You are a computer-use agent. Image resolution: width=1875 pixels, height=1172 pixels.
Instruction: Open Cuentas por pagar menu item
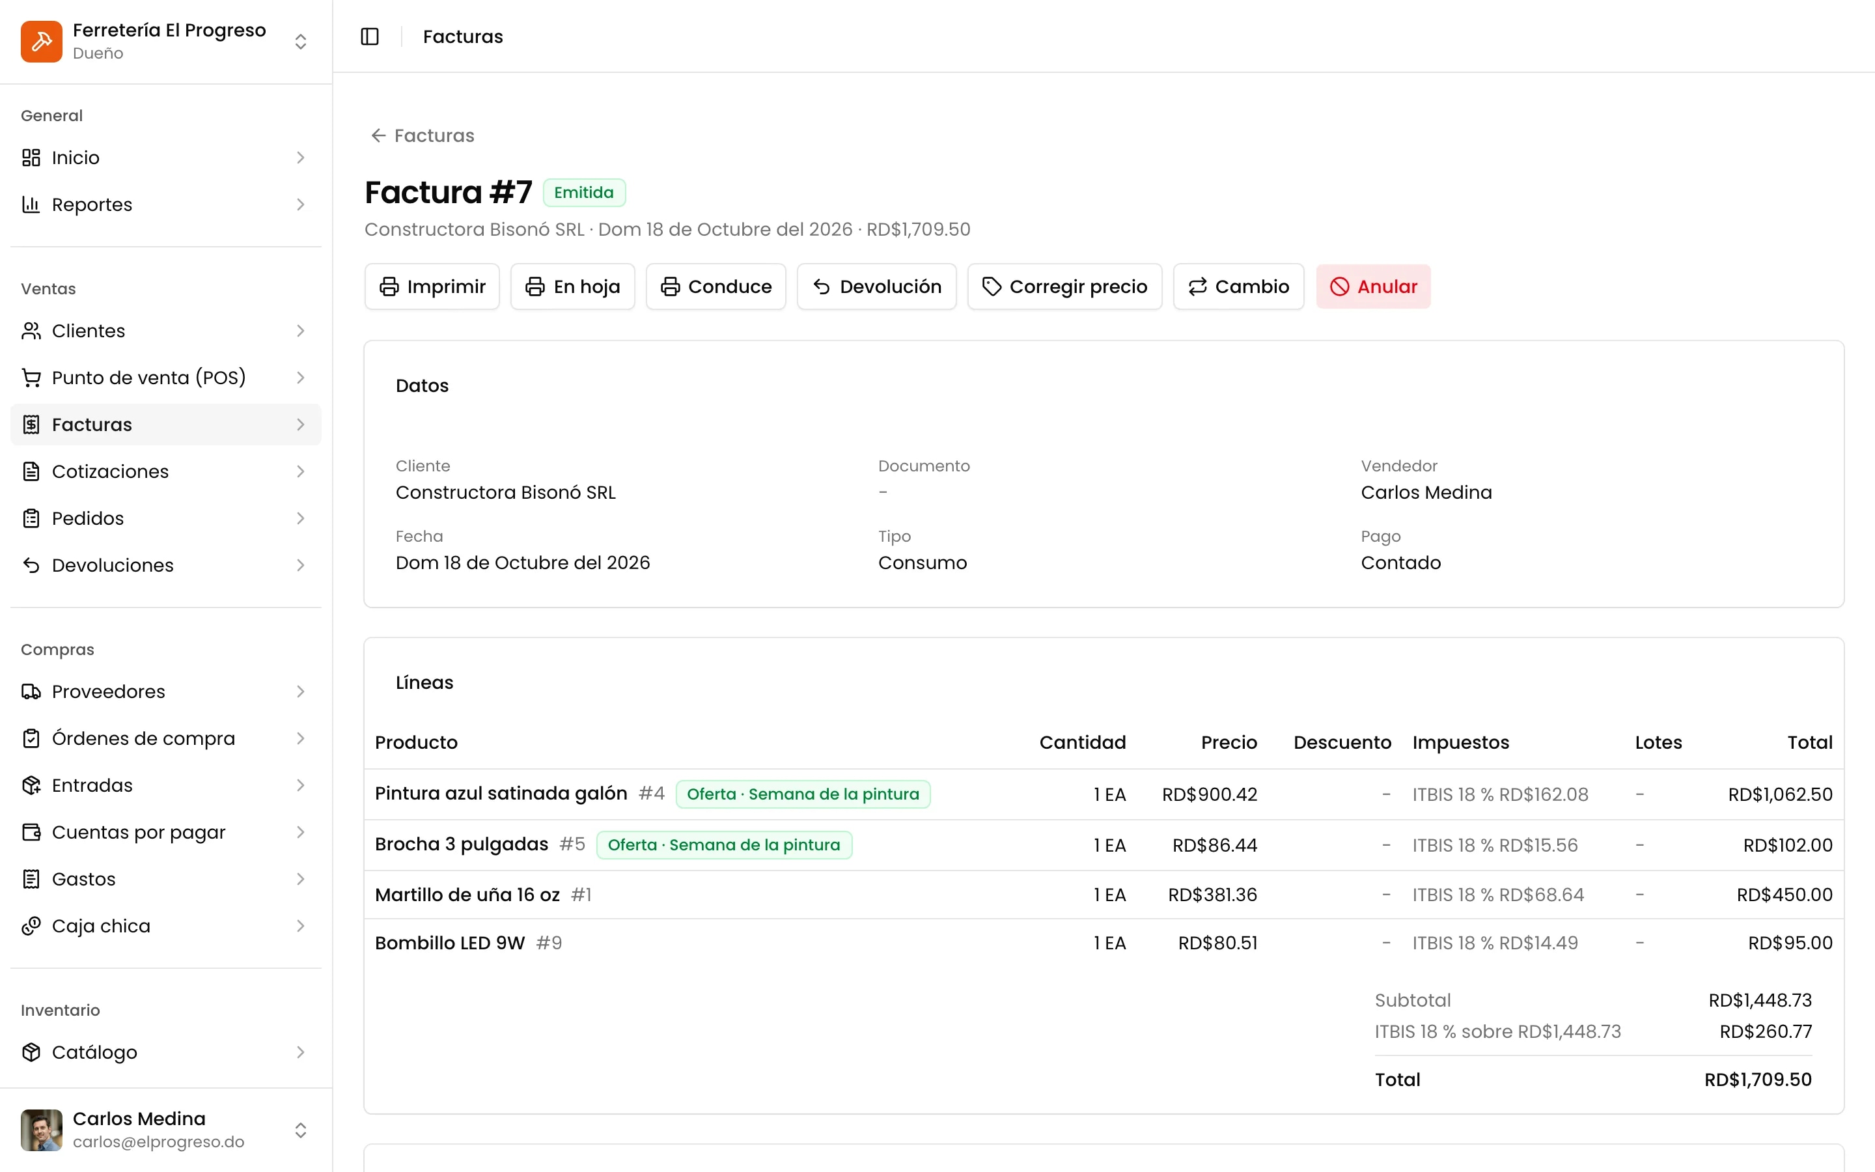tap(166, 833)
